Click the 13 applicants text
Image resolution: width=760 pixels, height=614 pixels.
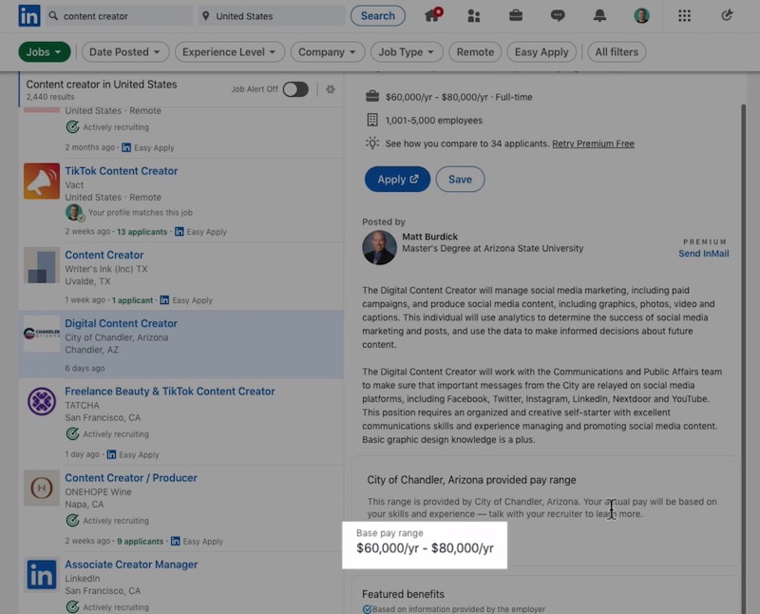pyautogui.click(x=142, y=232)
